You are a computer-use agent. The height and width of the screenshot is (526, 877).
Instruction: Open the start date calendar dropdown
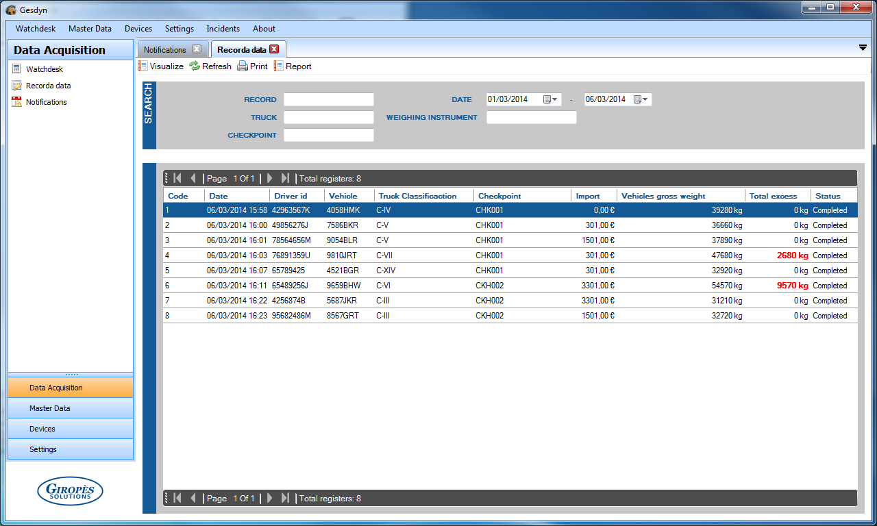pos(552,99)
